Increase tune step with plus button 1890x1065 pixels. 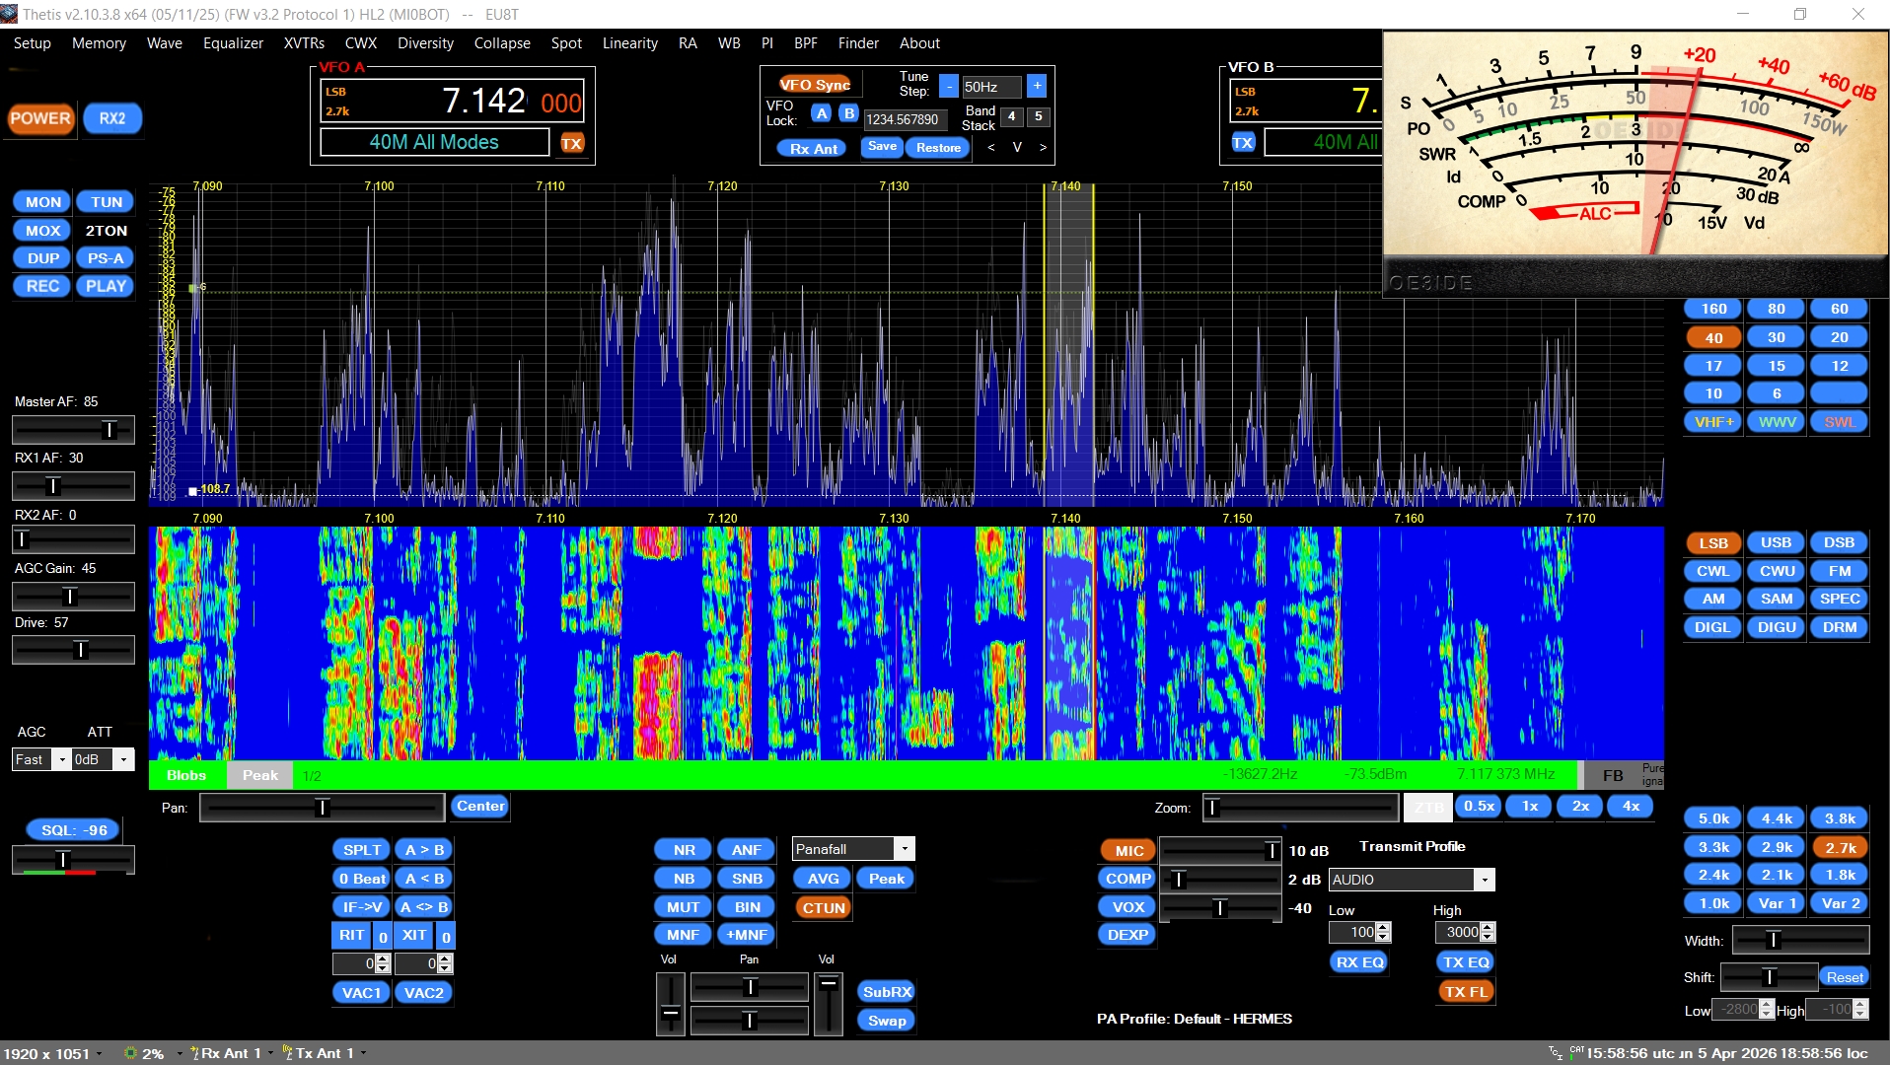coord(1037,87)
